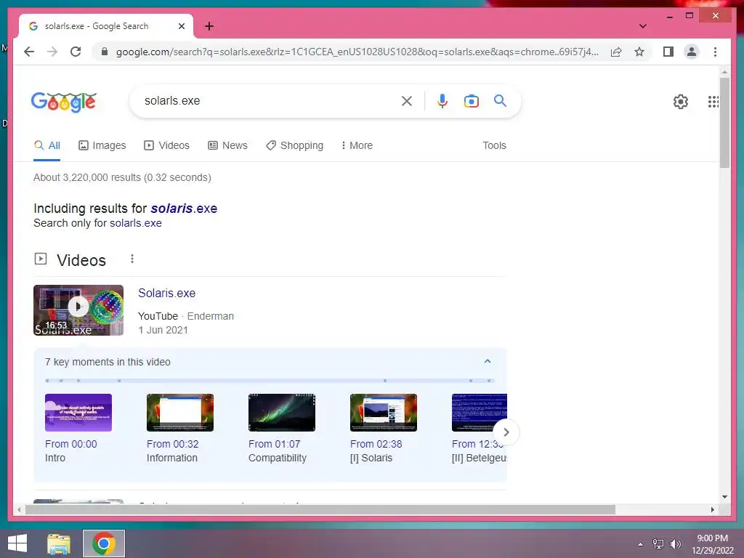Open the Chrome profile menu
744x558 pixels.
pos(692,52)
